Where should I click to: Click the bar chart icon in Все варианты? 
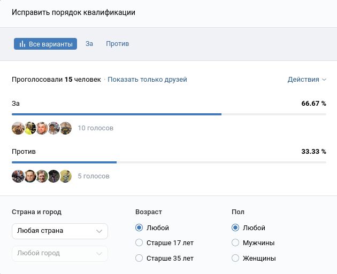22,44
